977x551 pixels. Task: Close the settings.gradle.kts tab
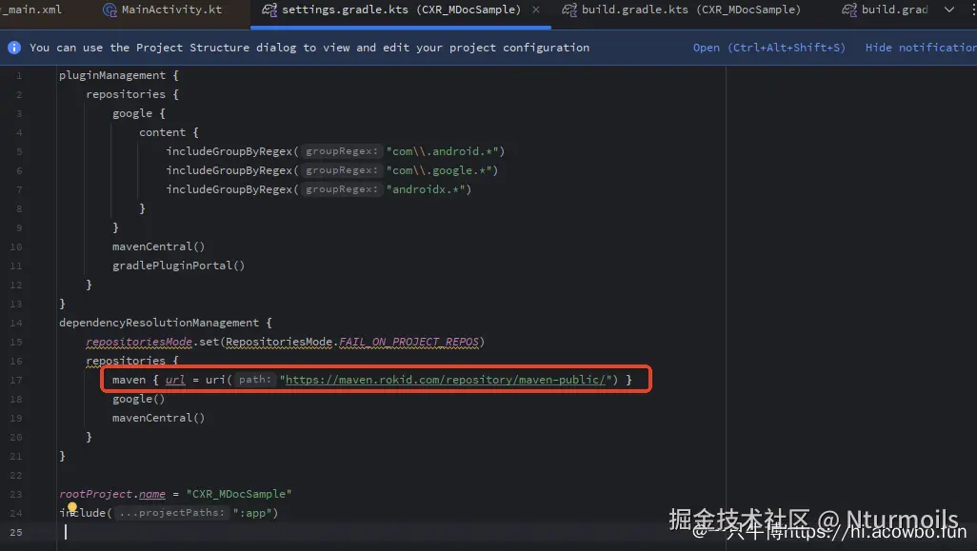(536, 10)
